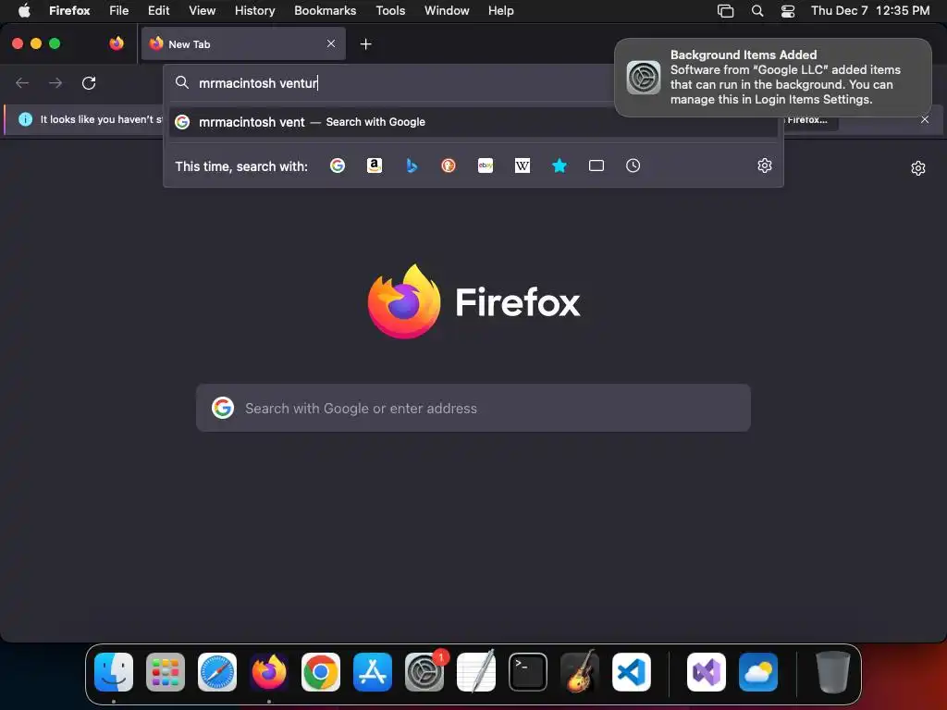Open the Help menu
This screenshot has height=710, width=947.
tap(500, 10)
